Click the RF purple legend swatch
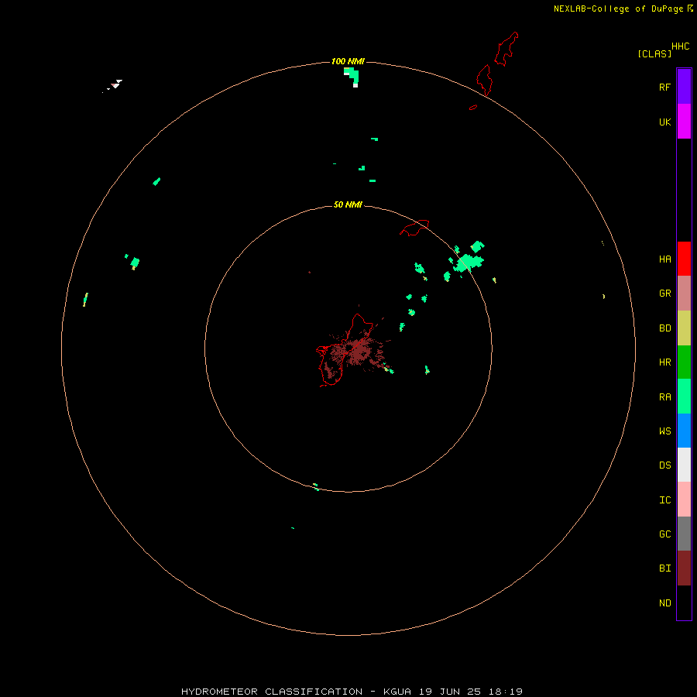 pyautogui.click(x=684, y=86)
